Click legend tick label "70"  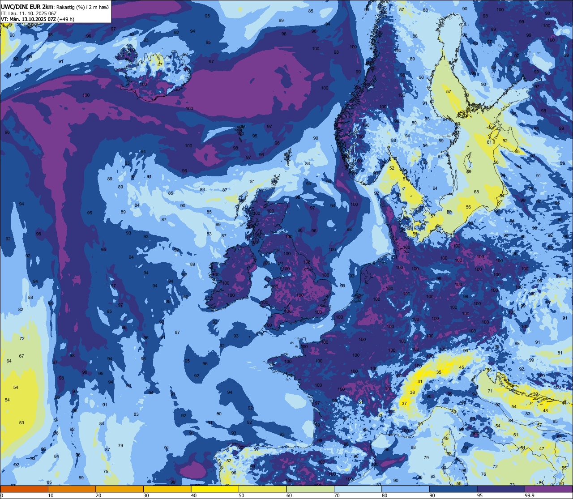[337, 495]
